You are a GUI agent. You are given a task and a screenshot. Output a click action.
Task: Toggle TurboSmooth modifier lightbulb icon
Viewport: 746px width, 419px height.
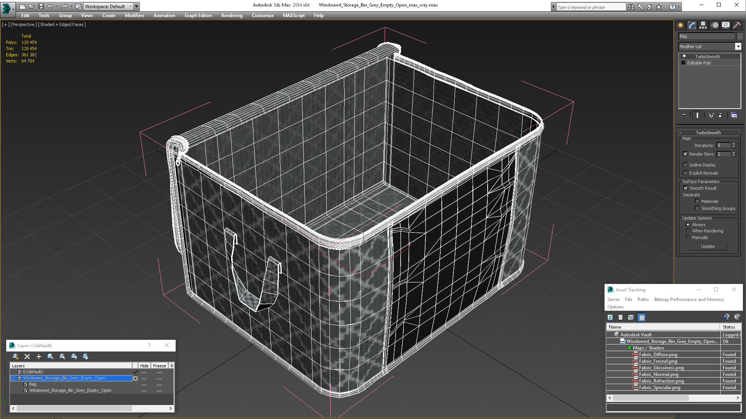coord(684,57)
